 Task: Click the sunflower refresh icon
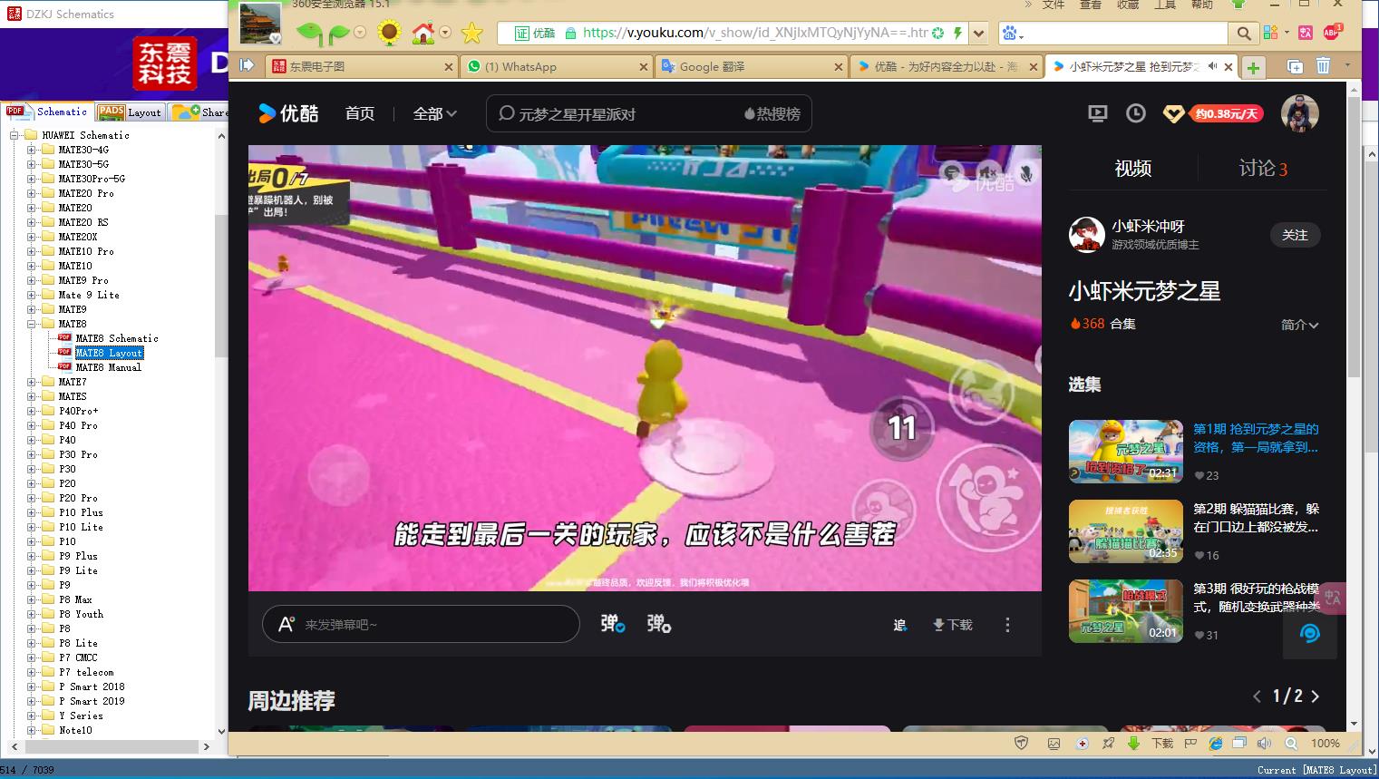point(389,34)
